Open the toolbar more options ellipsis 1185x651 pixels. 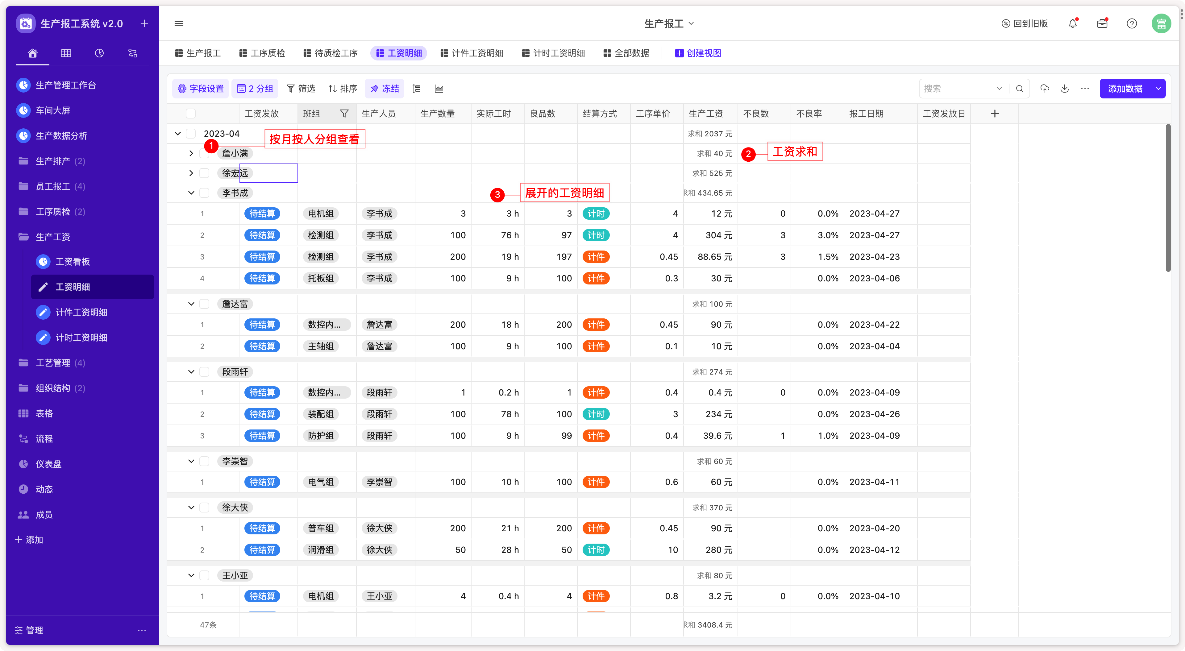tap(1085, 89)
